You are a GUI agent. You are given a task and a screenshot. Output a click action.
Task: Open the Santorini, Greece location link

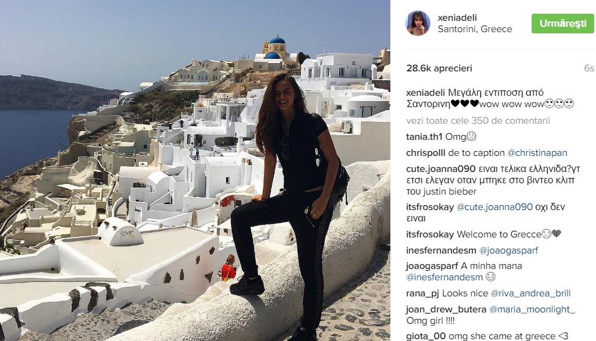coord(475,29)
